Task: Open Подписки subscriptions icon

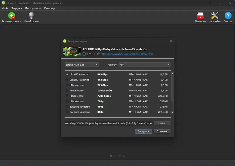Action: click(x=200, y=16)
